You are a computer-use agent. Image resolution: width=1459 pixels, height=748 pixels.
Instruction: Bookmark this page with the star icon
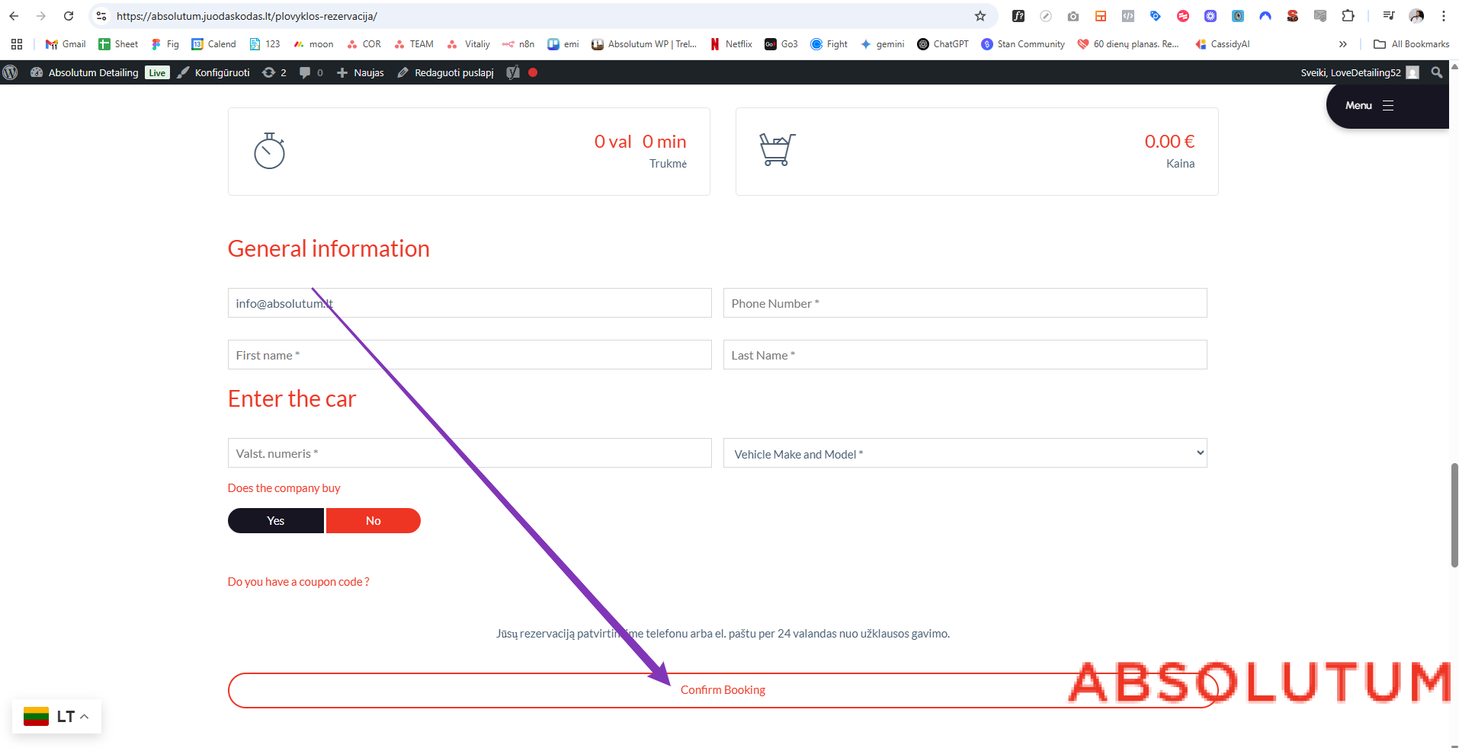point(980,16)
